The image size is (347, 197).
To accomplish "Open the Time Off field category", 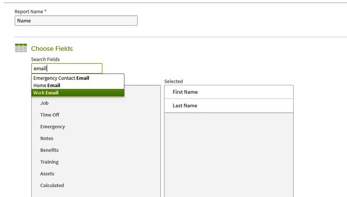I will coord(49,115).
